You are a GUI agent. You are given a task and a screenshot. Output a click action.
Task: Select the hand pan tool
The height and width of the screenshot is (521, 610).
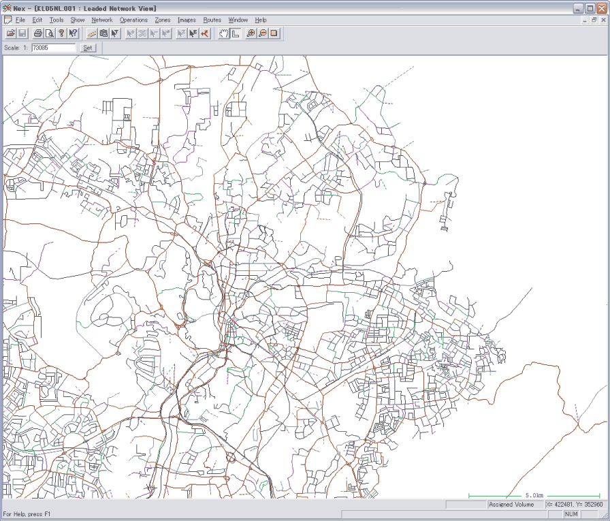(x=223, y=33)
